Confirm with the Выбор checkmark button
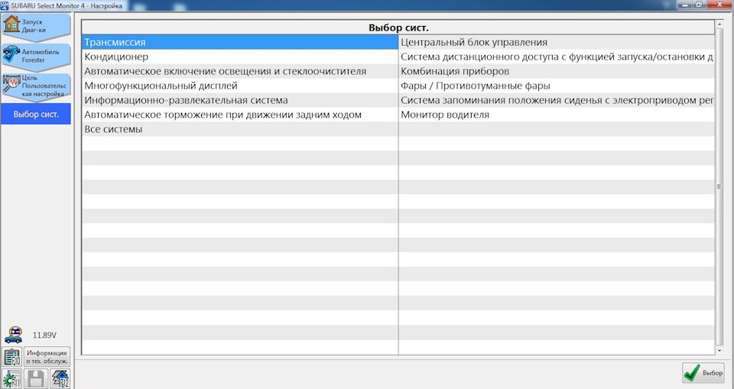734x389 pixels. pos(703,373)
